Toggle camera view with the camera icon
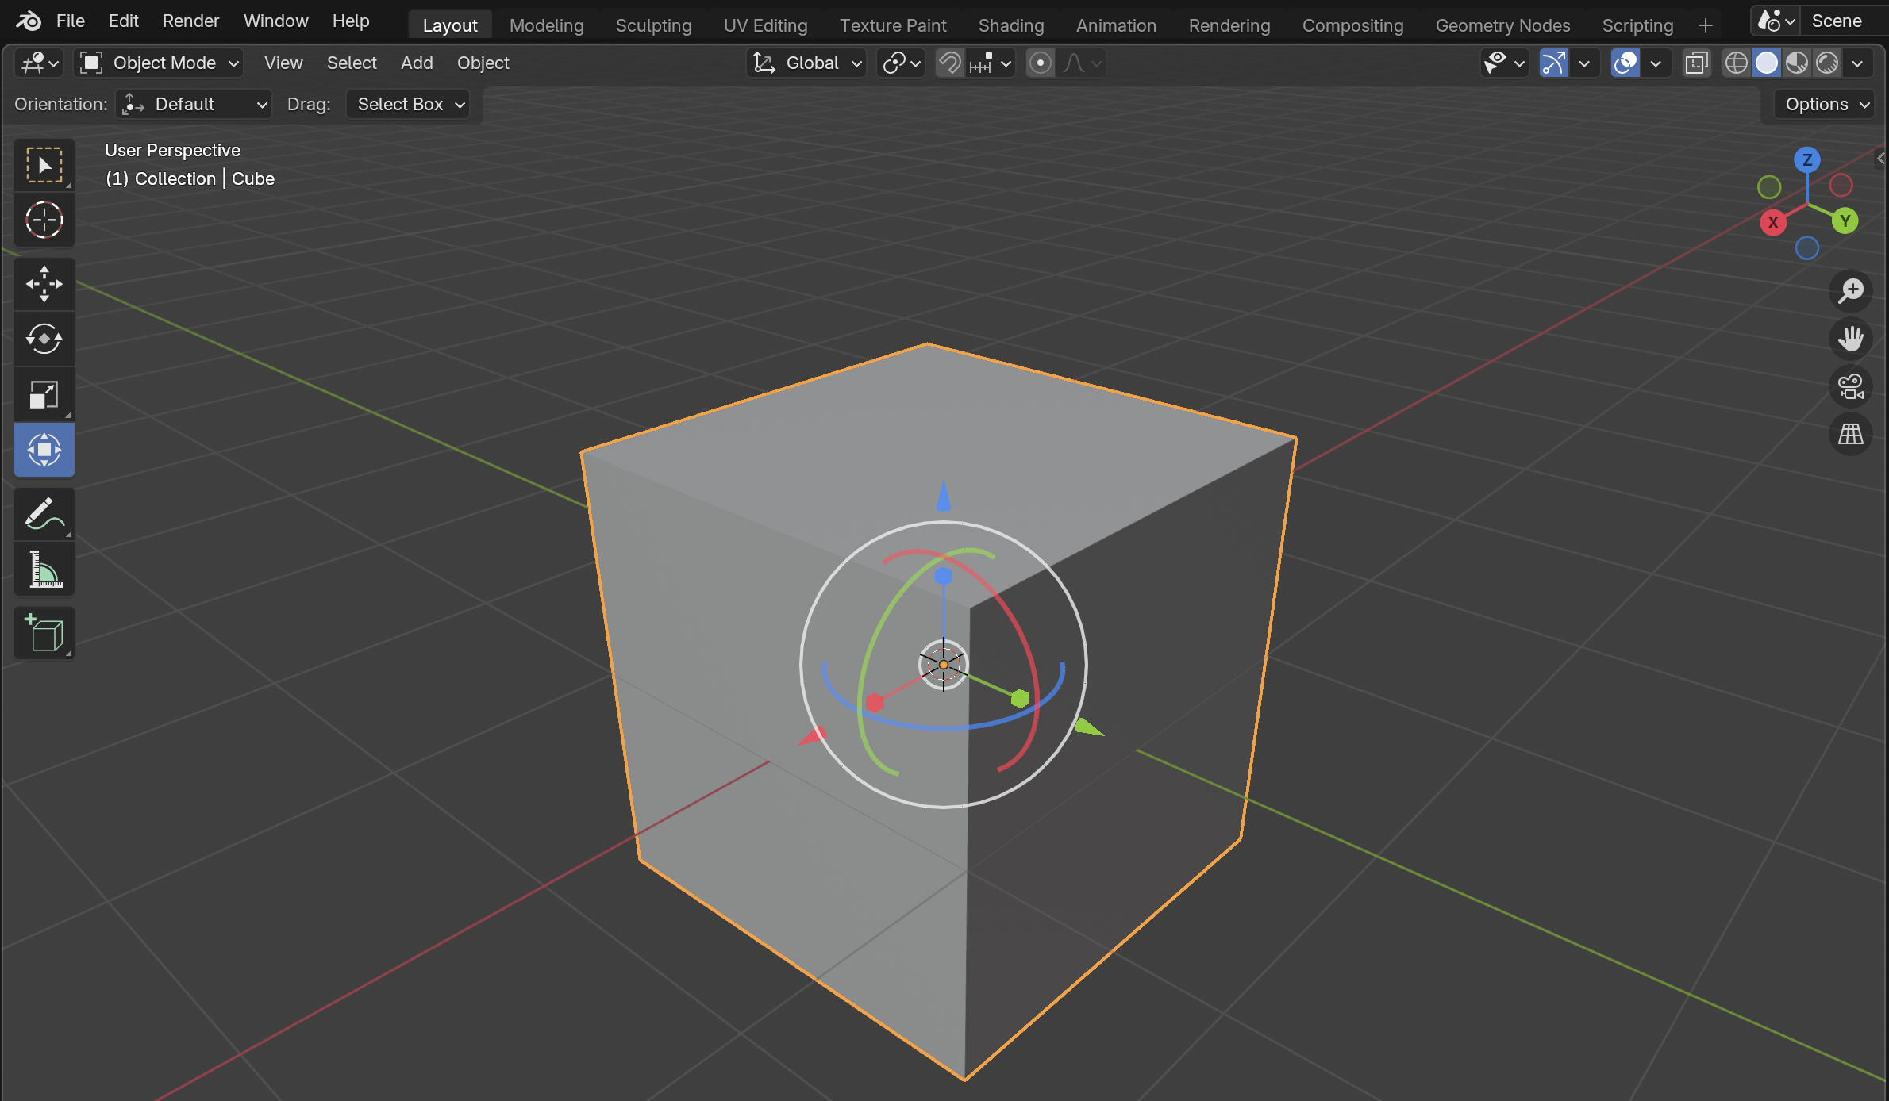 click(x=1850, y=387)
